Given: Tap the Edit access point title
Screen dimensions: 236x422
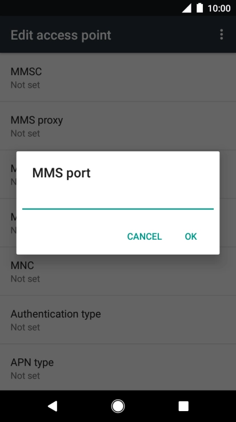Looking at the screenshot, I should [61, 35].
